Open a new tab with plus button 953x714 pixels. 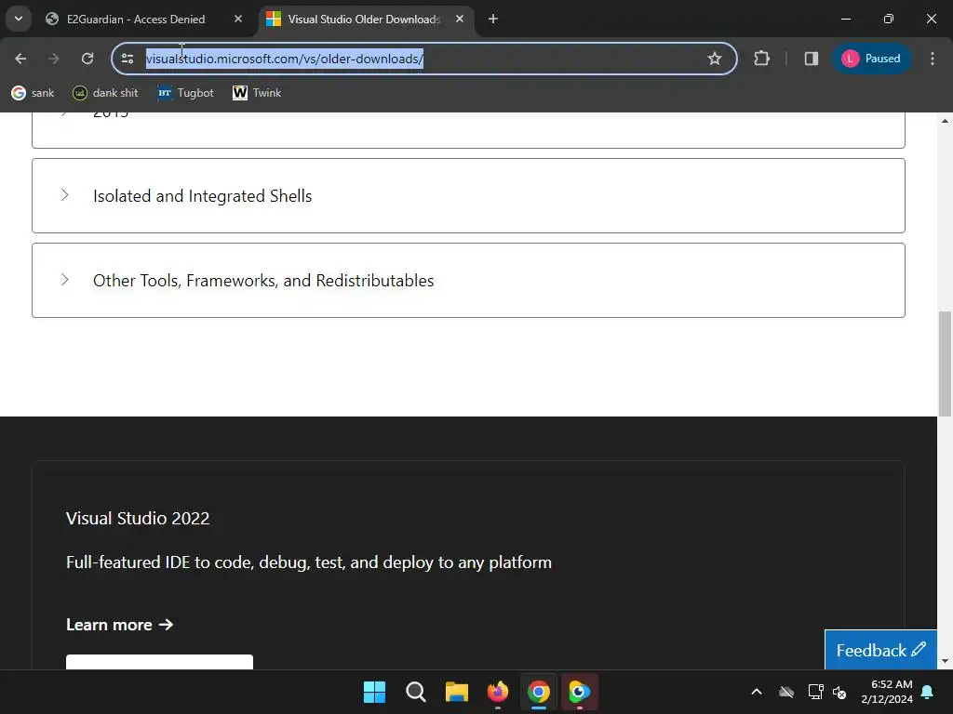tap(493, 19)
